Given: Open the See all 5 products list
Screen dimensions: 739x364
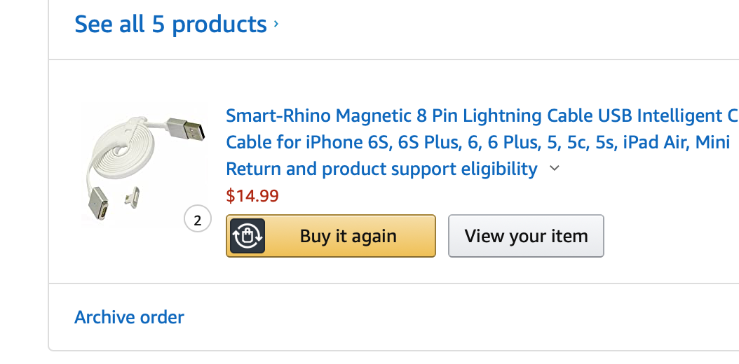Looking at the screenshot, I should [x=170, y=24].
